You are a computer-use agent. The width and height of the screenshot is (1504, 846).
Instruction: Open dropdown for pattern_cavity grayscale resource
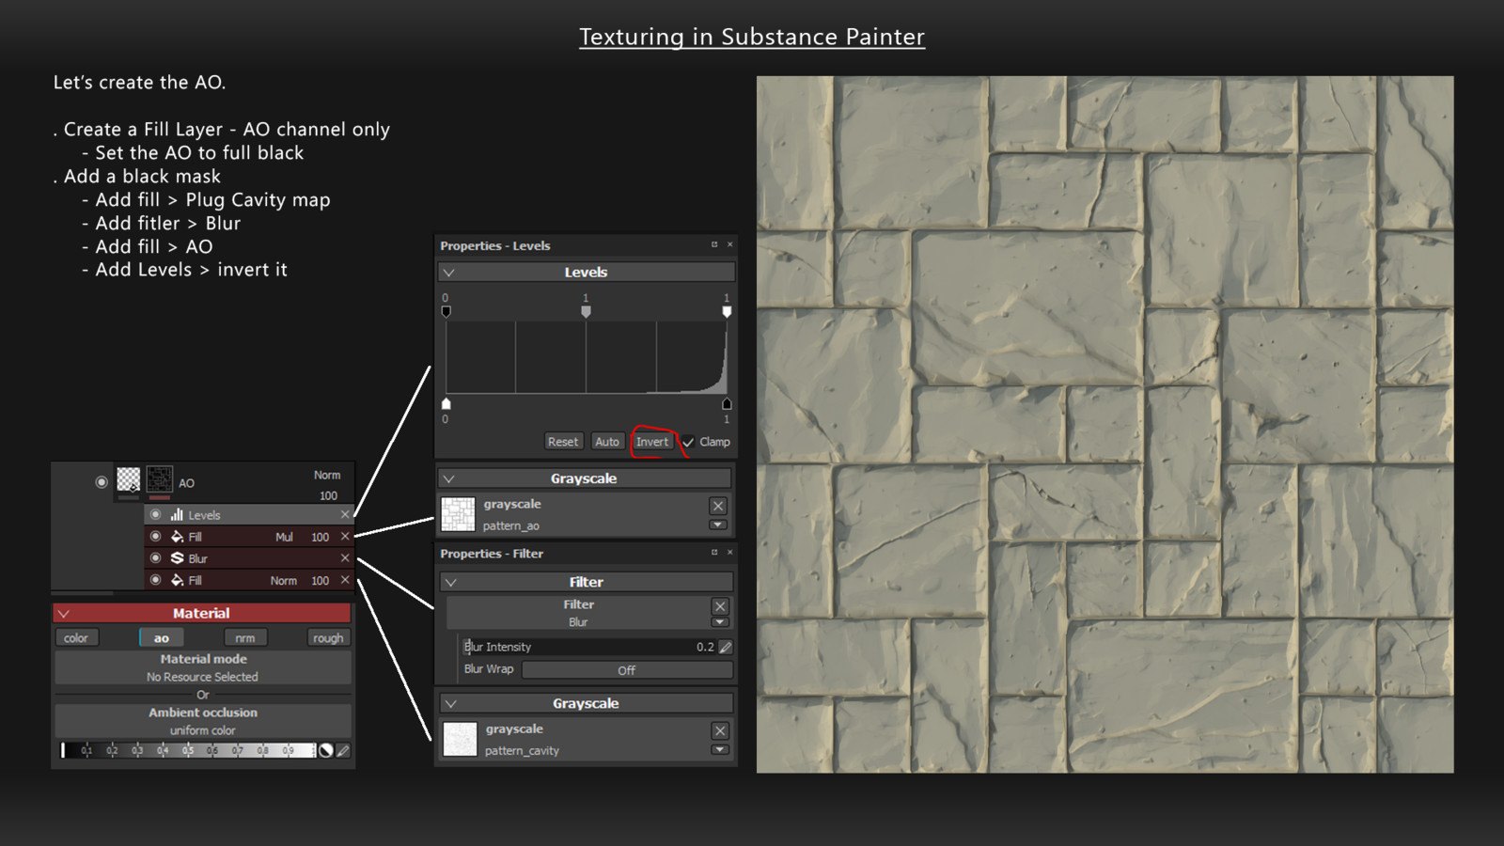pyautogui.click(x=720, y=749)
